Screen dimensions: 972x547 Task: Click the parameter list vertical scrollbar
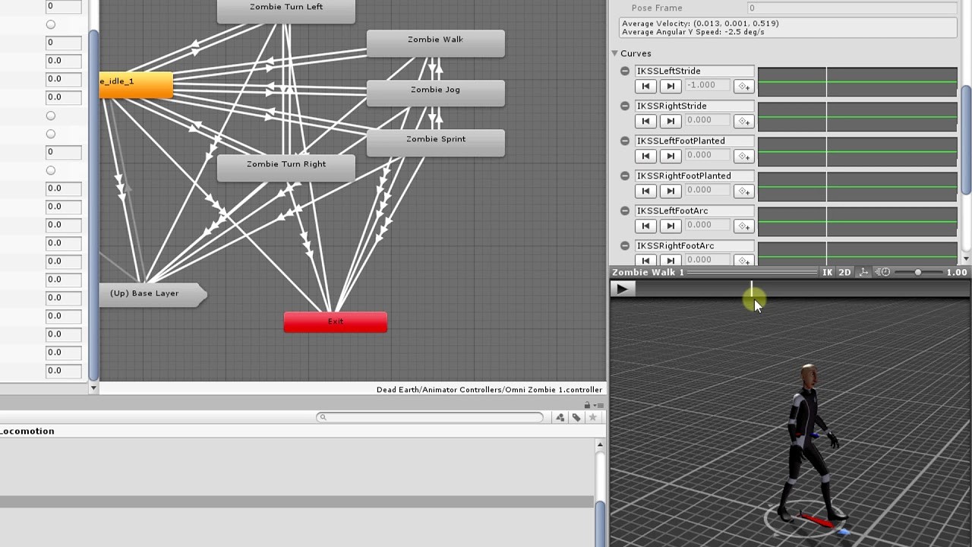coord(93,205)
